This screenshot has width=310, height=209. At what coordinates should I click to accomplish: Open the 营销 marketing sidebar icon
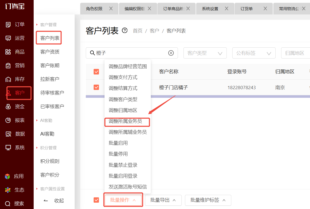8,66
